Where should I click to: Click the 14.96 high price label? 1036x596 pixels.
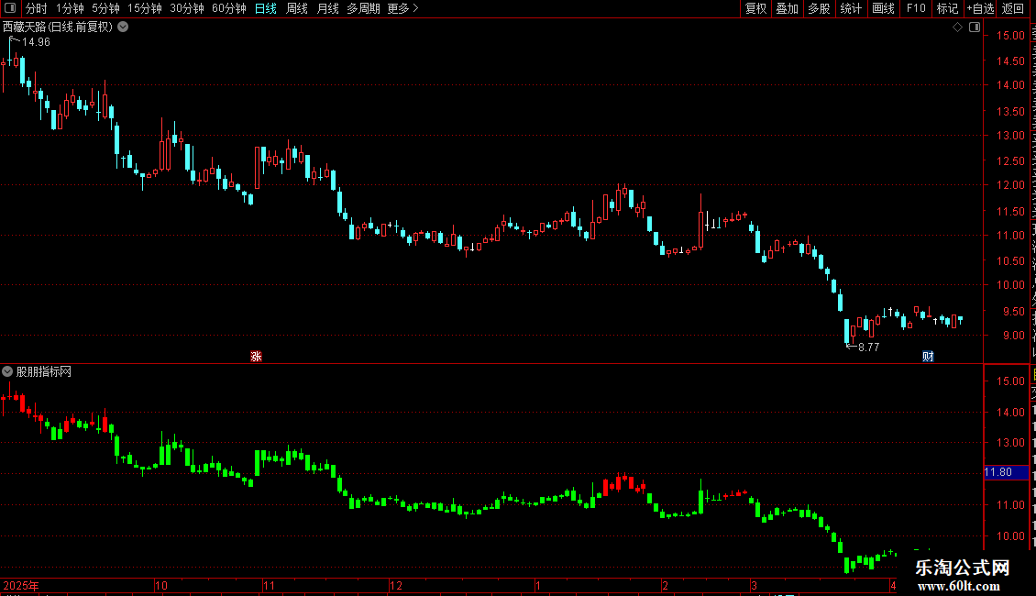[x=36, y=41]
